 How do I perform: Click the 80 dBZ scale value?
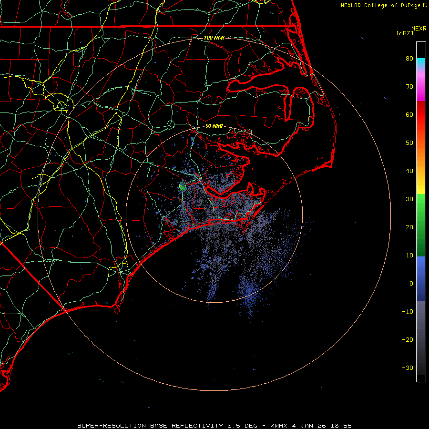click(409, 58)
